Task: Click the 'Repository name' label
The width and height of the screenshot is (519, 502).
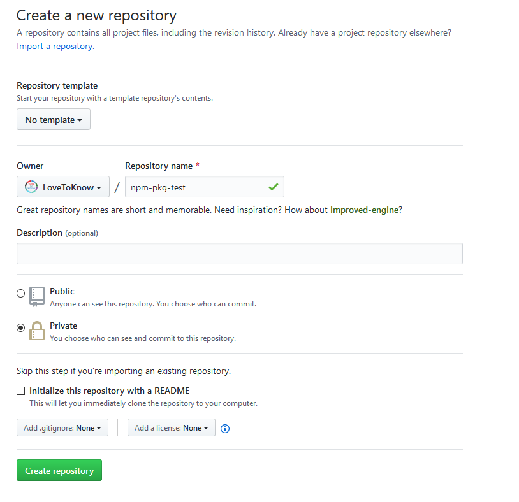Action: [159, 166]
